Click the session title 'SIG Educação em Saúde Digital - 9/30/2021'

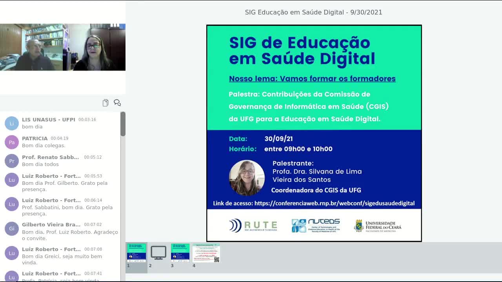(313, 12)
